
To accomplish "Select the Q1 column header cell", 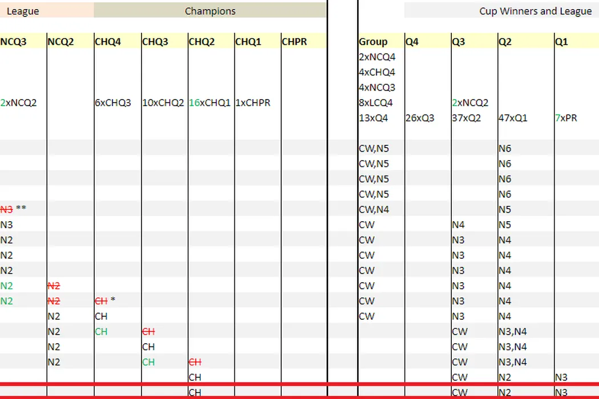I will pyautogui.click(x=575, y=42).
